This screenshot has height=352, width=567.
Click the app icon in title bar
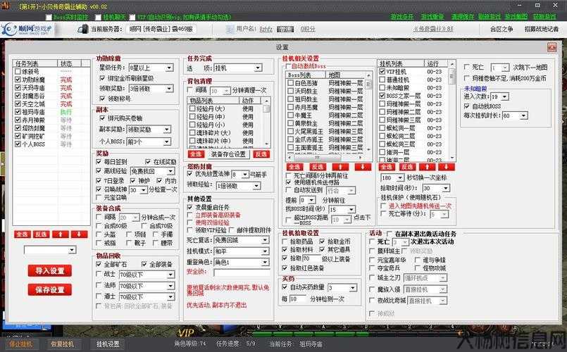click(6, 6)
